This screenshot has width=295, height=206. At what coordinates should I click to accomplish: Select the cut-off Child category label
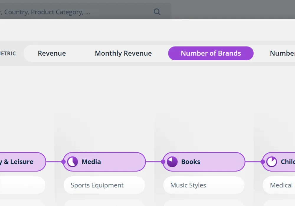pyautogui.click(x=287, y=162)
